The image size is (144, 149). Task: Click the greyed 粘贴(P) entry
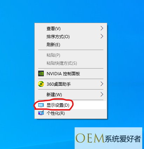point(53,55)
